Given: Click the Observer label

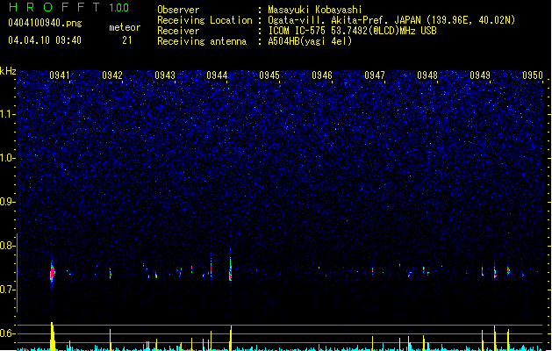Looking at the screenshot, I should (178, 10).
